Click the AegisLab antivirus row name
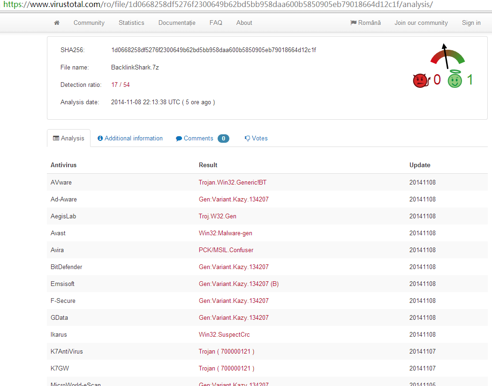This screenshot has height=386, width=492. (x=63, y=216)
